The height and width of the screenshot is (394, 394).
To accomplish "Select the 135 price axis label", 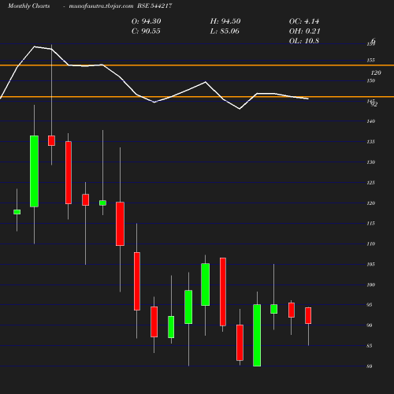I will [370, 142].
